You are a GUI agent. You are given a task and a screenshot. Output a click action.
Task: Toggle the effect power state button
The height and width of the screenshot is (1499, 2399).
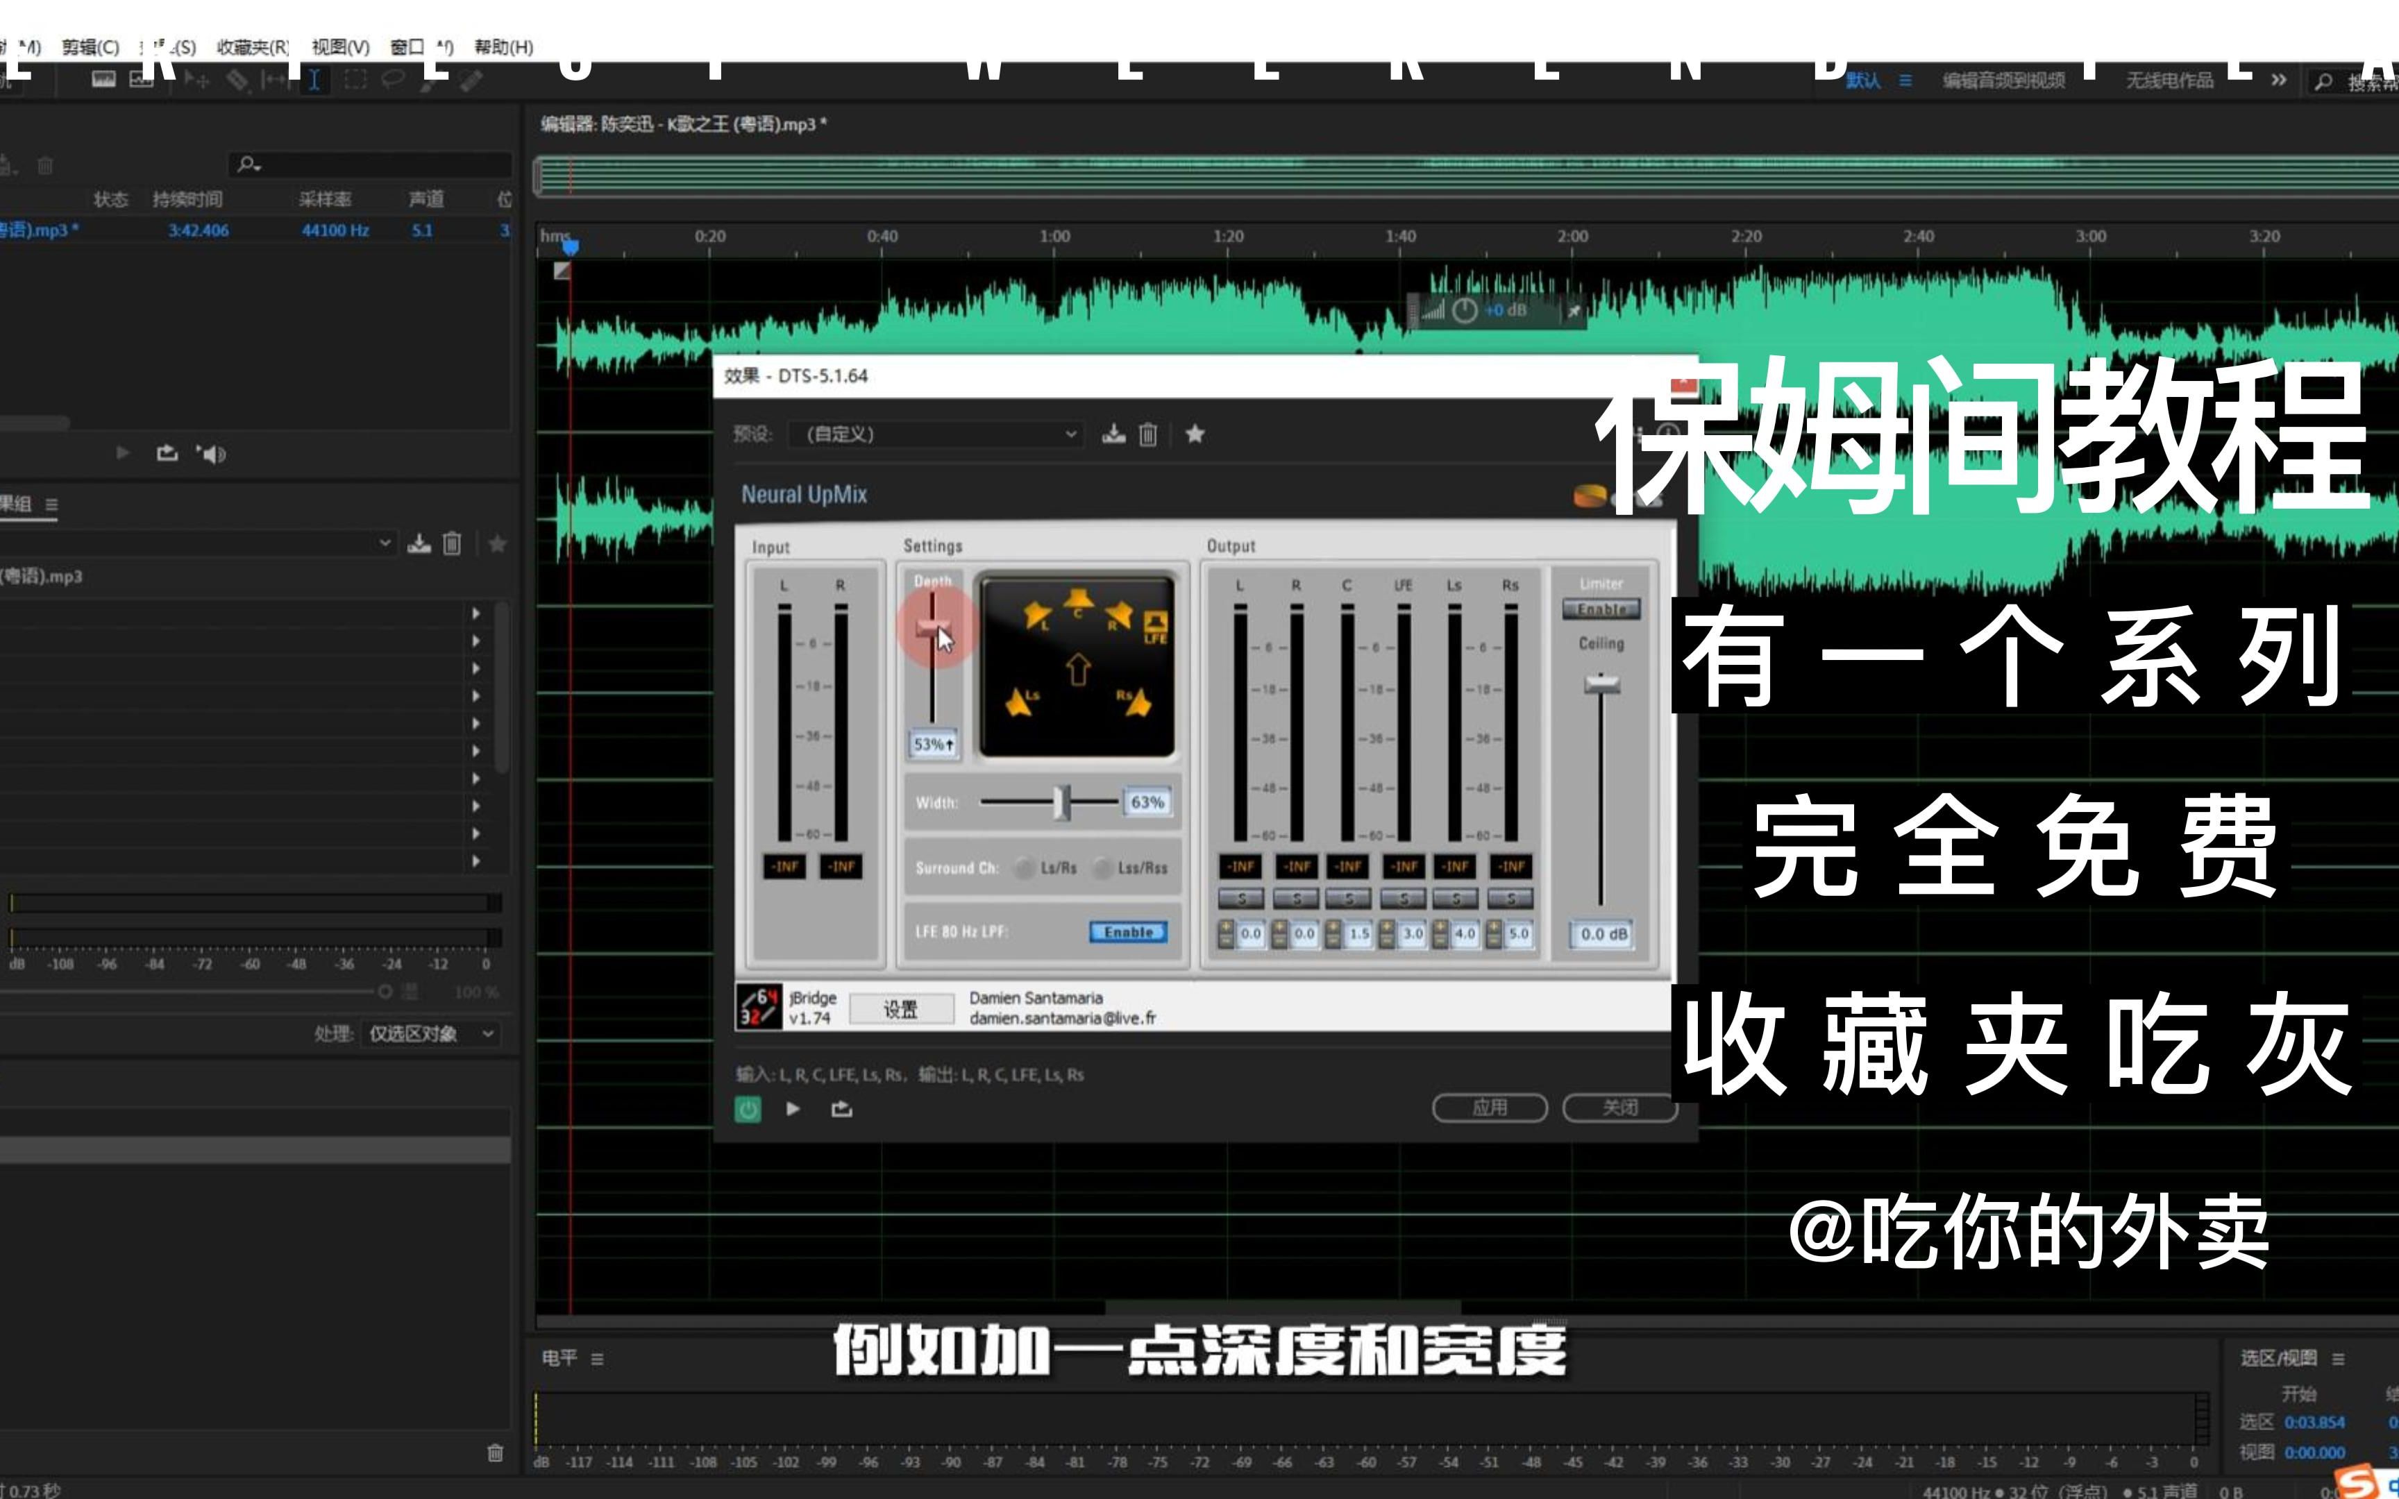click(x=748, y=1108)
